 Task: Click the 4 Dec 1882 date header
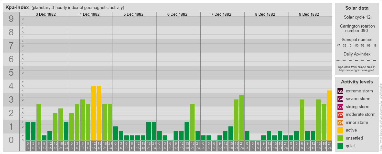(x=90, y=14)
